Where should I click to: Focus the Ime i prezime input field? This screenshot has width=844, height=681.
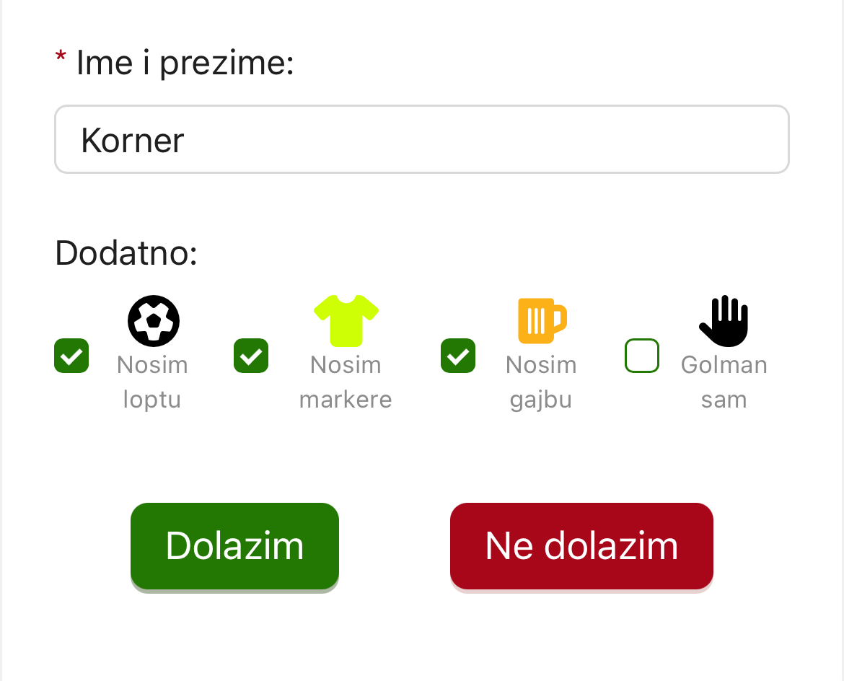coord(422,139)
